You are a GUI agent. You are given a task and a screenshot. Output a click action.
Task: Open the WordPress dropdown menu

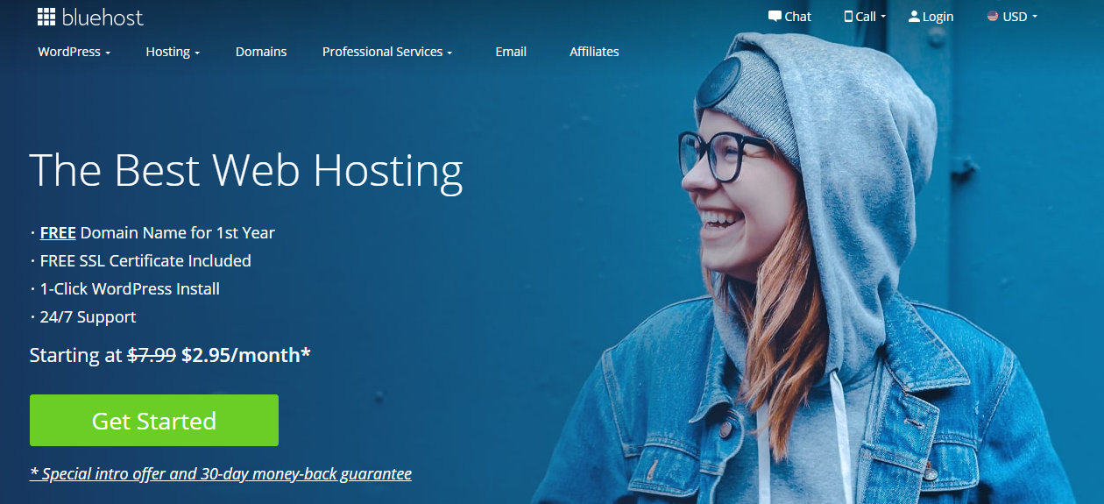click(74, 52)
